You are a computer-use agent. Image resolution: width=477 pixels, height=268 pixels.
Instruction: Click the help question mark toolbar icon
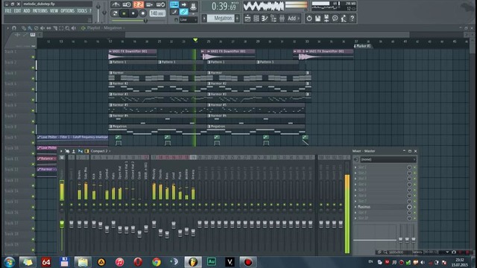click(352, 19)
